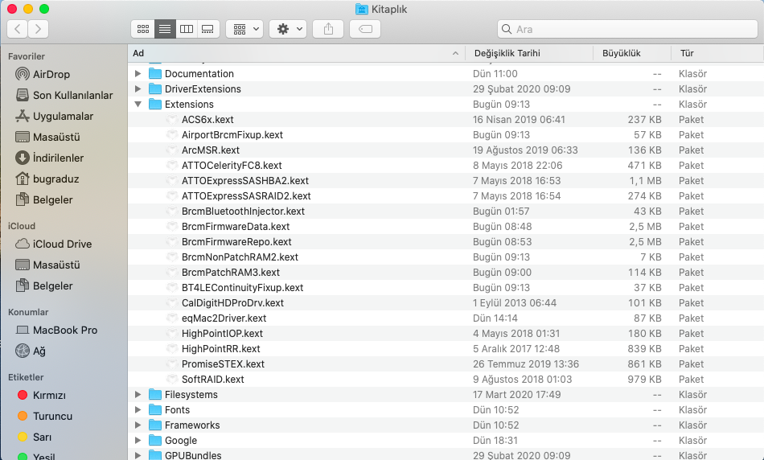764x460 pixels.
Task: Open AirDrop in the sidebar
Action: coord(51,74)
